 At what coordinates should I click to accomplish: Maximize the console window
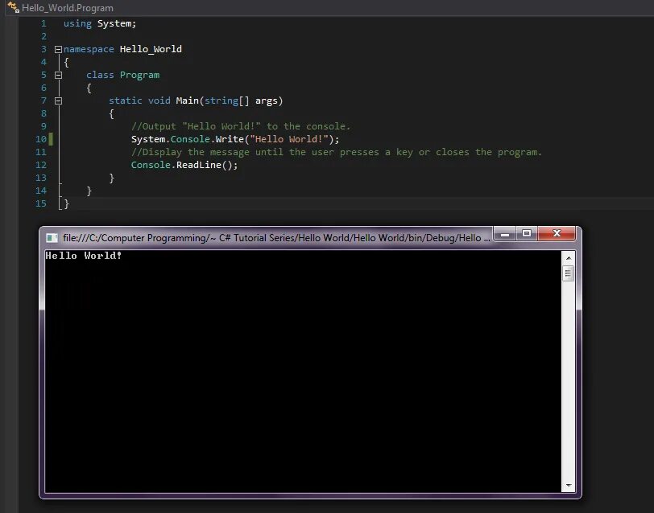(527, 234)
